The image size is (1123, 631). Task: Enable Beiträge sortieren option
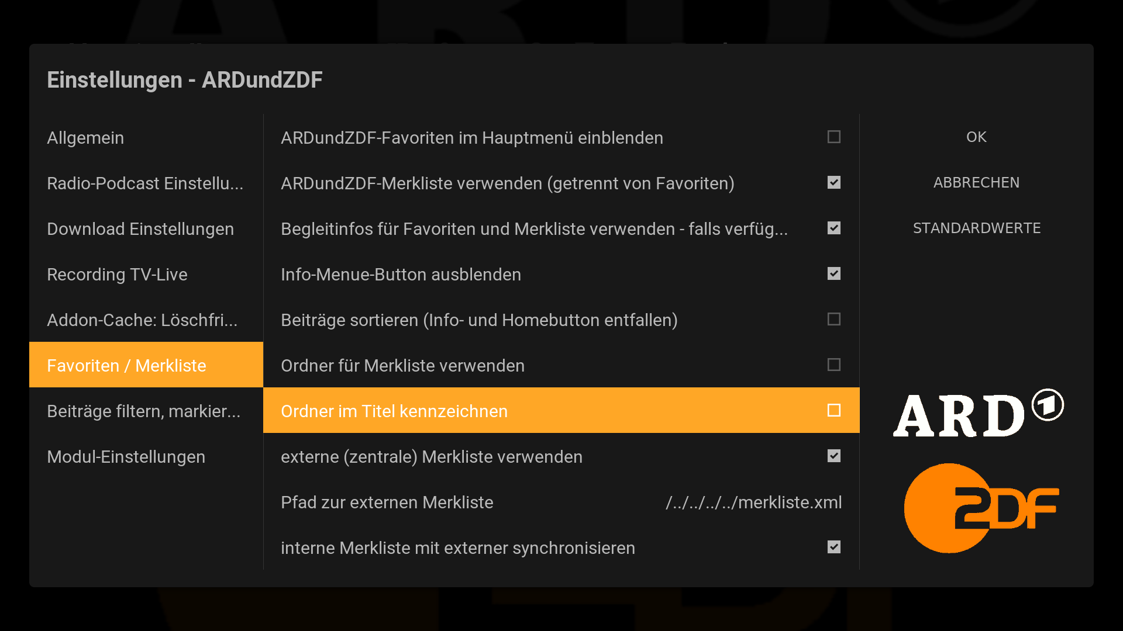834,319
